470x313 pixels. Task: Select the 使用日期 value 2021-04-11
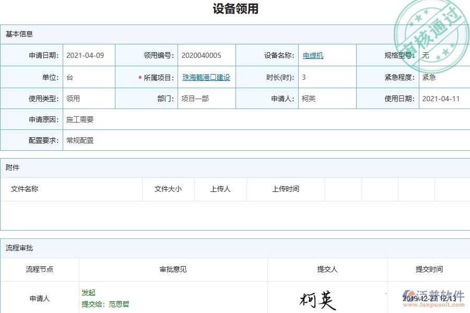point(442,98)
